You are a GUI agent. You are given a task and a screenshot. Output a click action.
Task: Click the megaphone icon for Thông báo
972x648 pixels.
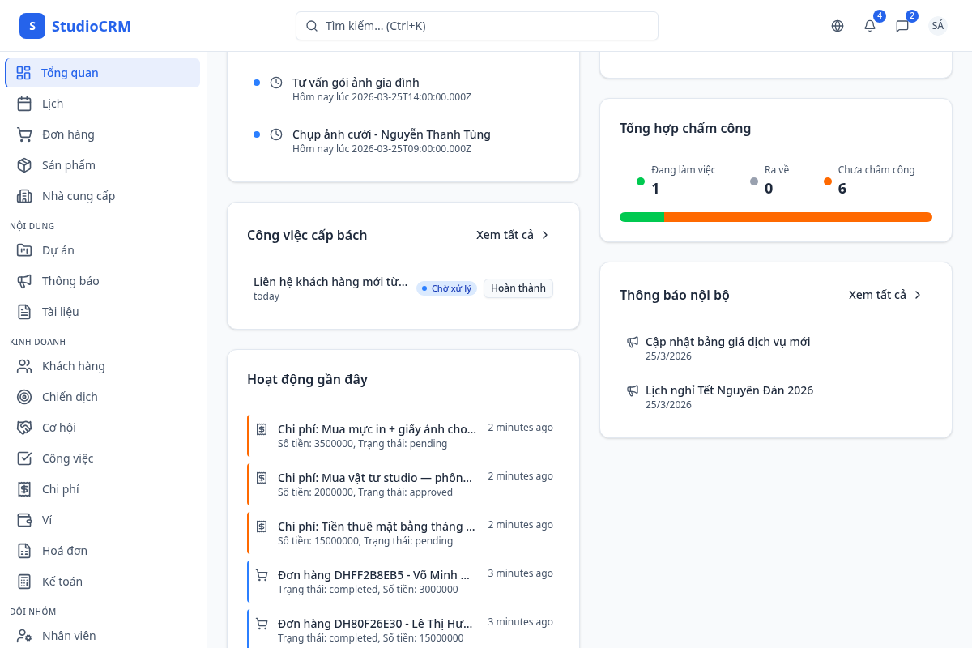coord(24,281)
